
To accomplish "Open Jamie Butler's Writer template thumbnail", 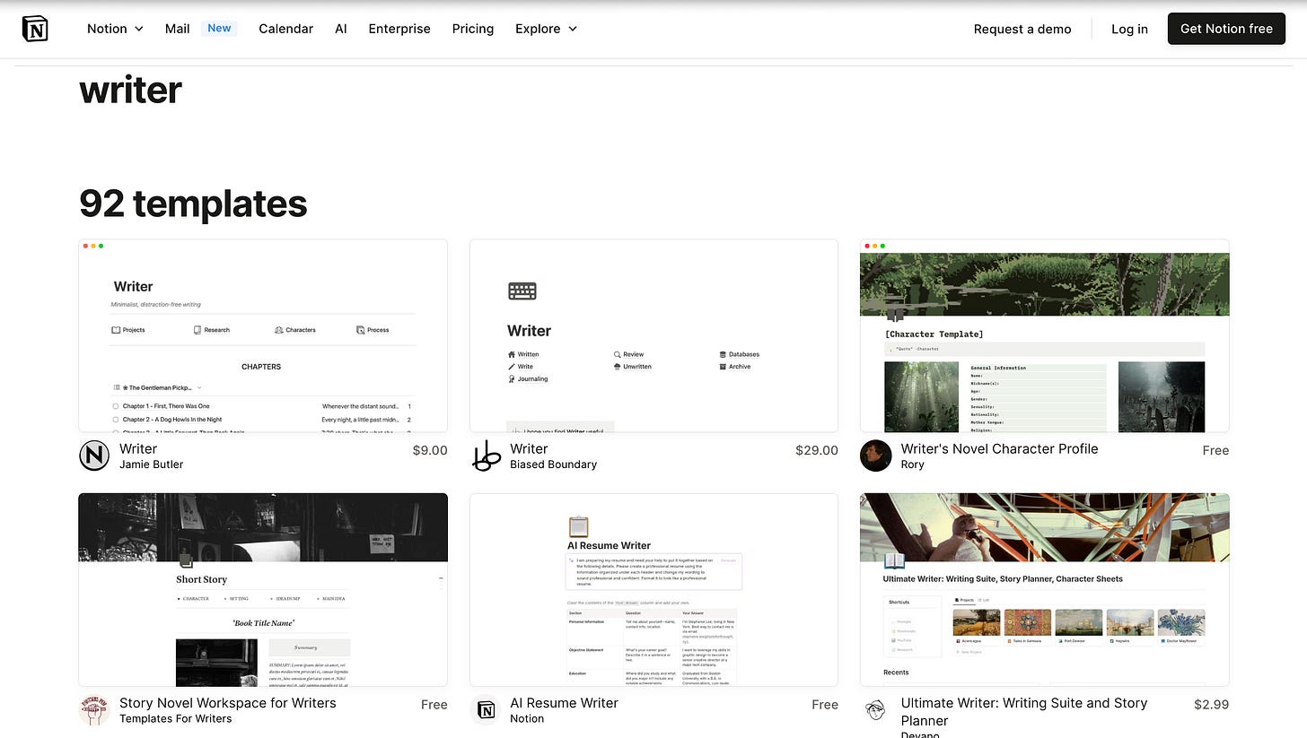I will [263, 335].
